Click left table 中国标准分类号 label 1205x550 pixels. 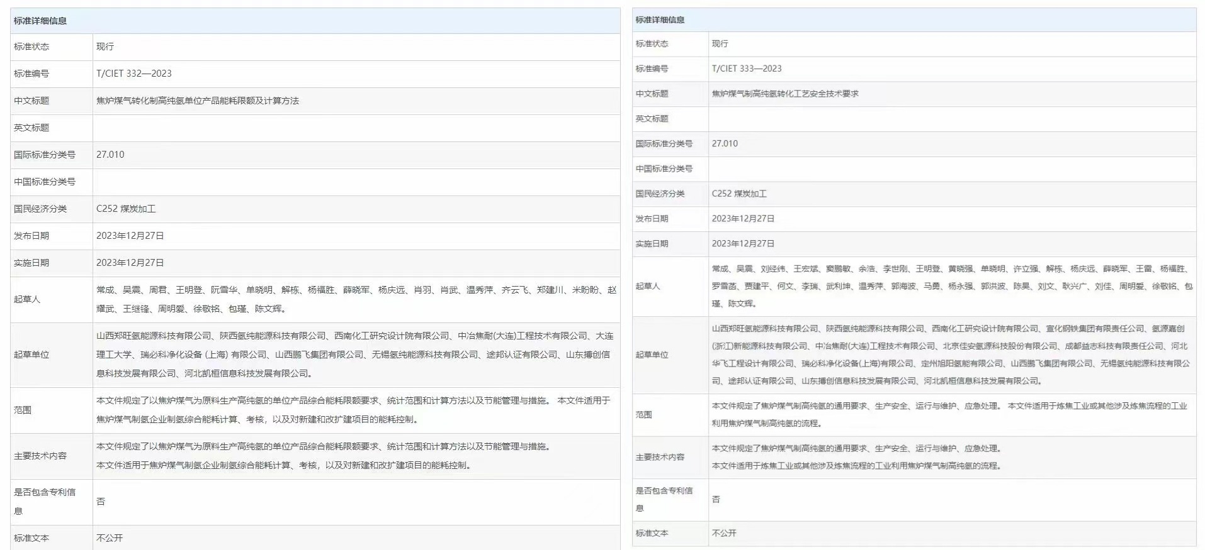click(x=45, y=182)
